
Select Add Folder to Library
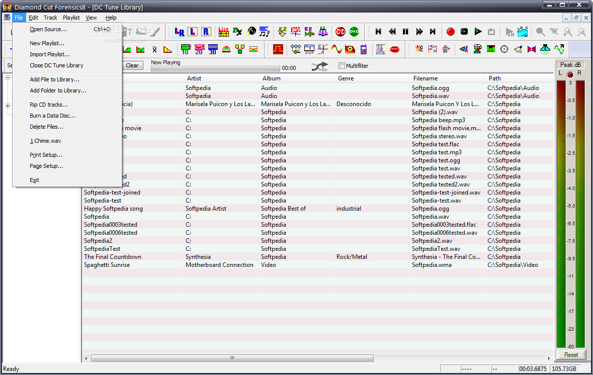tap(67, 90)
